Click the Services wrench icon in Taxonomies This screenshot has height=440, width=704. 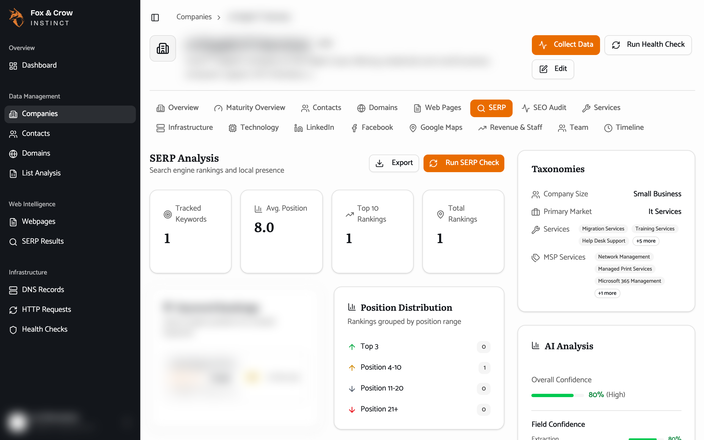tap(536, 230)
